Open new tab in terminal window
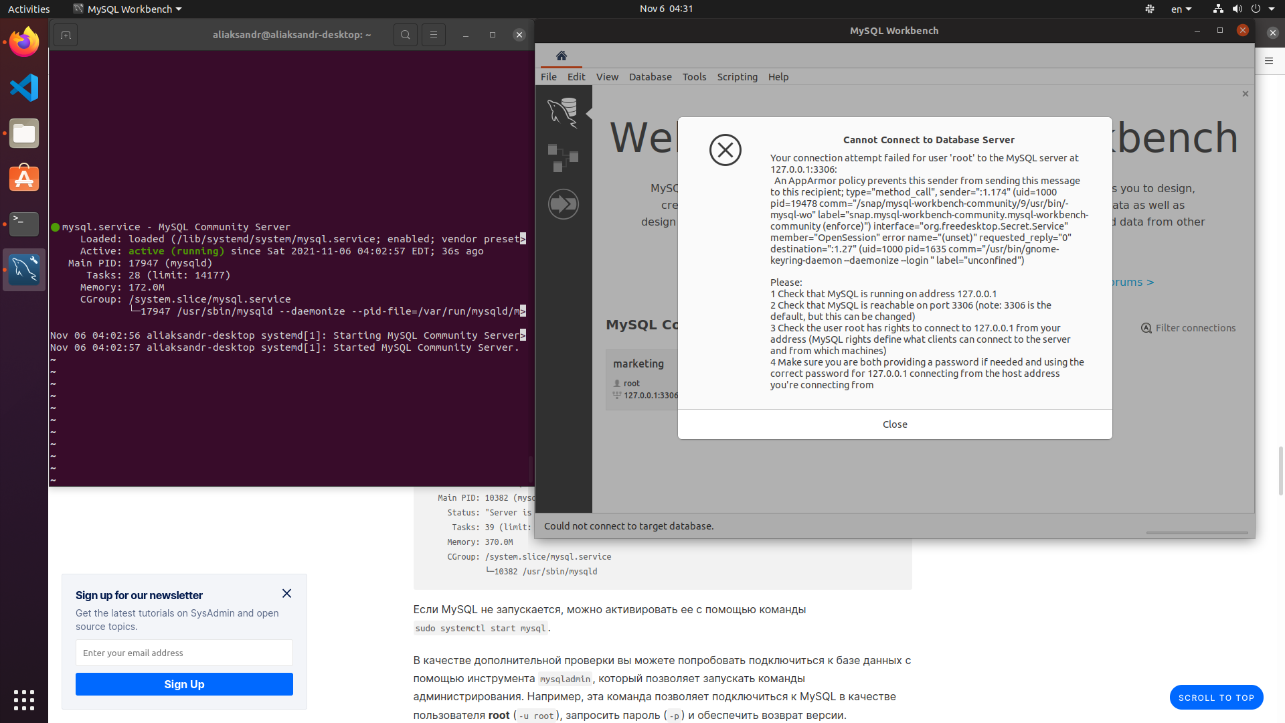The width and height of the screenshot is (1285, 723). coord(66,35)
